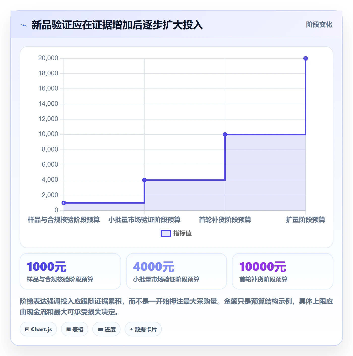Click x-axis label 首轮补货阶段预算
This screenshot has width=353, height=356.
pyautogui.click(x=225, y=220)
